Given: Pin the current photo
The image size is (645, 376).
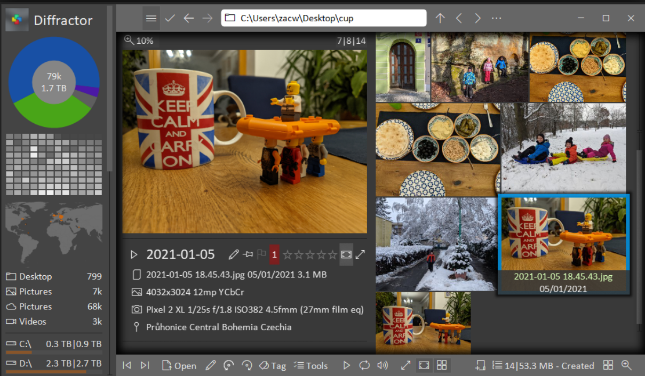Looking at the screenshot, I should point(249,254).
